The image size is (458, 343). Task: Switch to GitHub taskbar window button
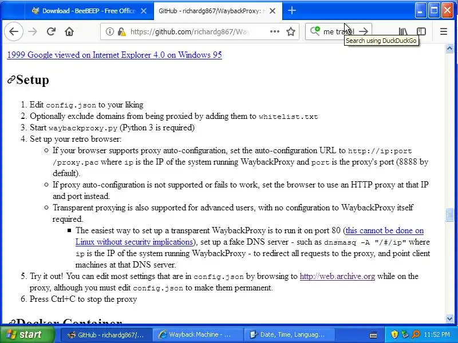106,334
